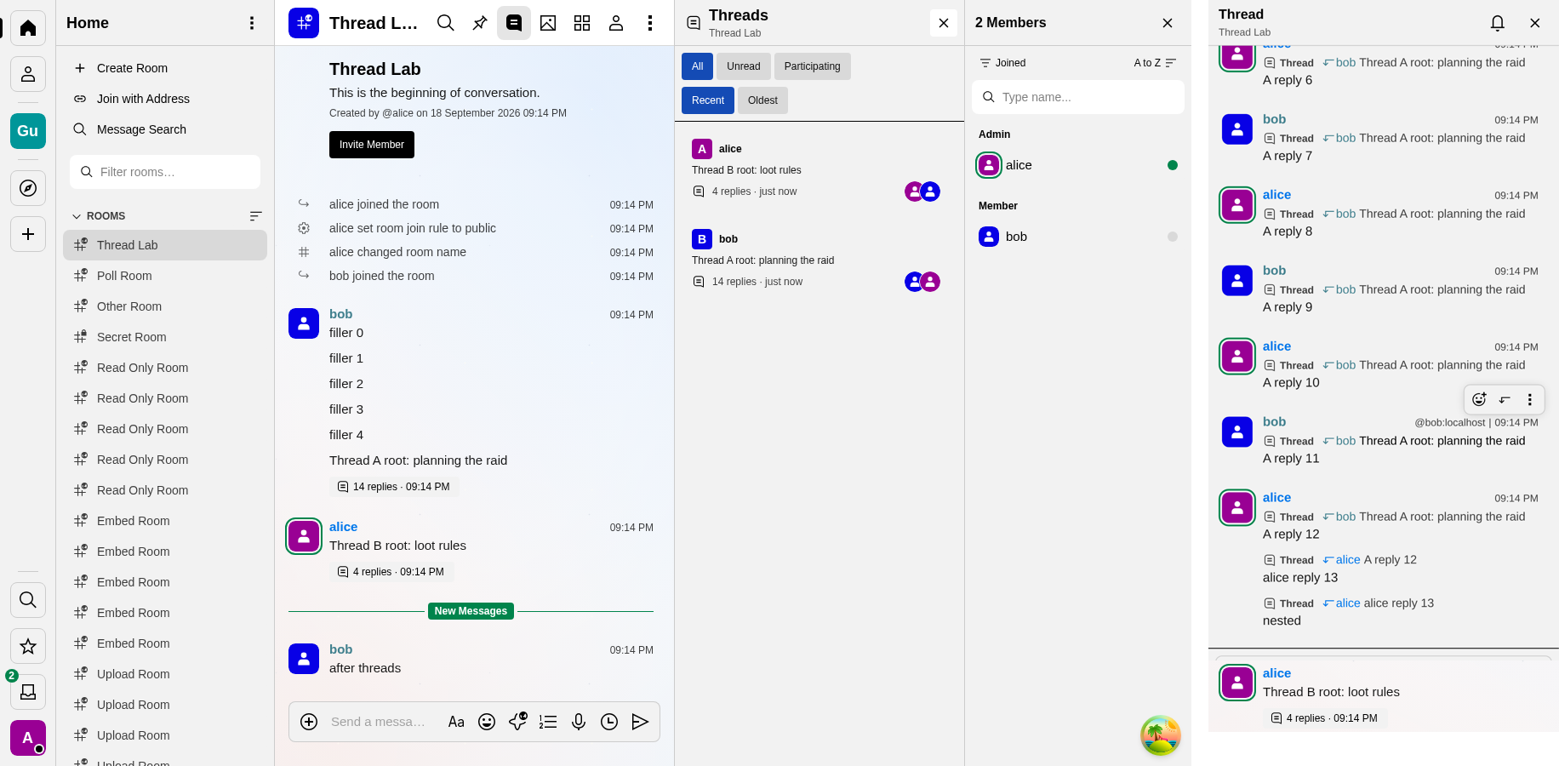Click the widgets grid icon in header

coord(582,23)
